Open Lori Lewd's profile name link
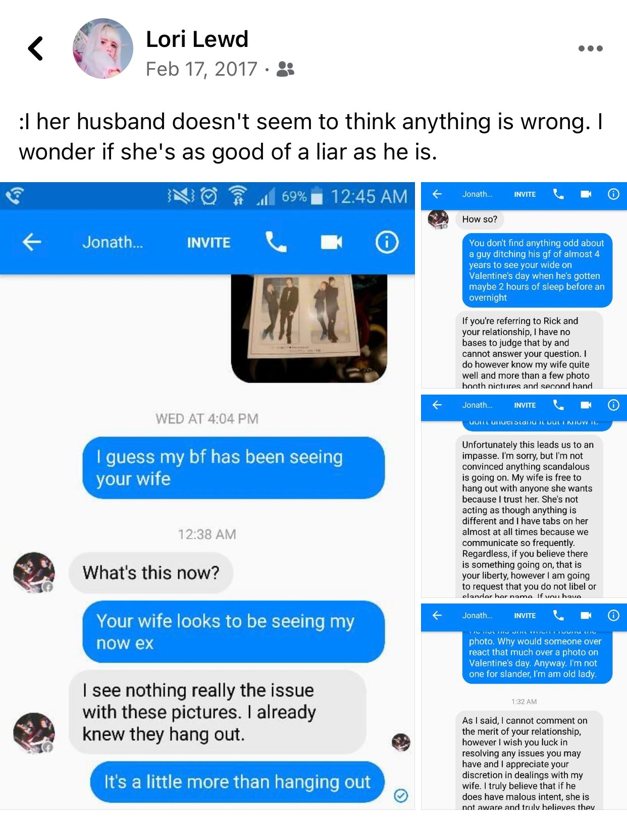The width and height of the screenshot is (627, 821). coord(197,39)
